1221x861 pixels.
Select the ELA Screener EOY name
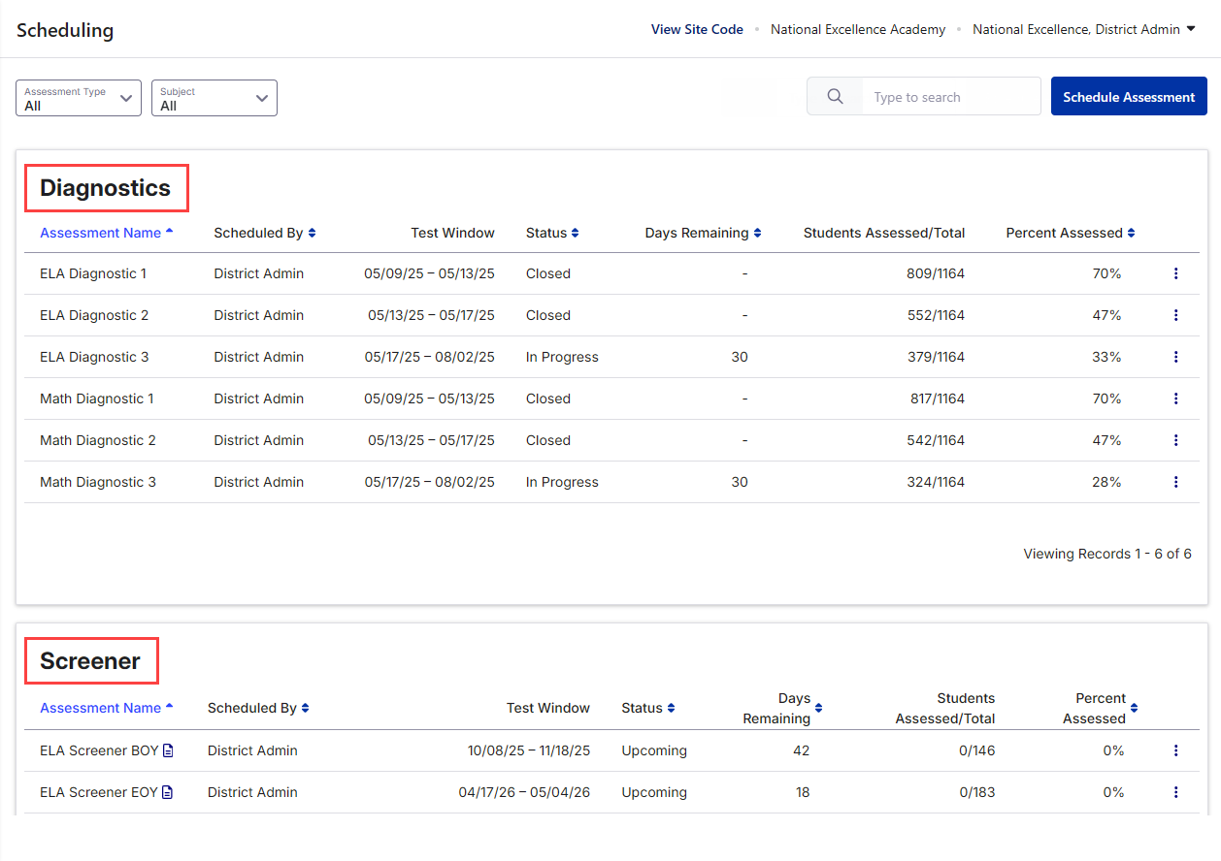point(99,792)
